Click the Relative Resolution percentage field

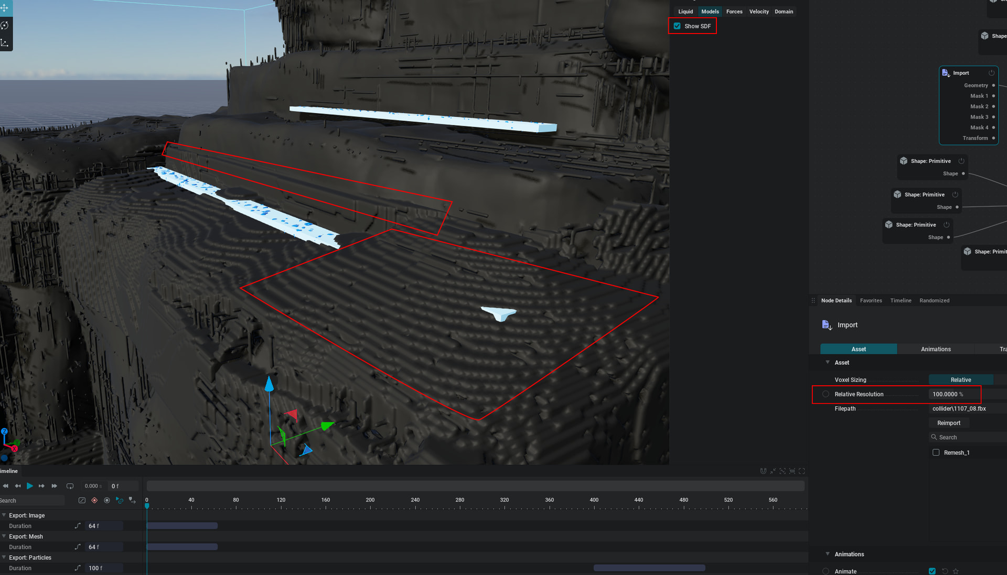tap(947, 394)
